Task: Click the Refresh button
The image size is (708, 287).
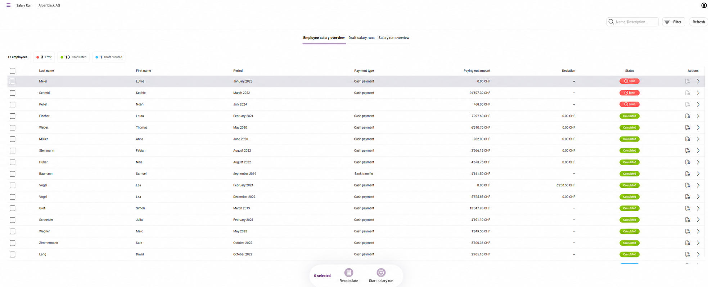Action: click(x=698, y=22)
